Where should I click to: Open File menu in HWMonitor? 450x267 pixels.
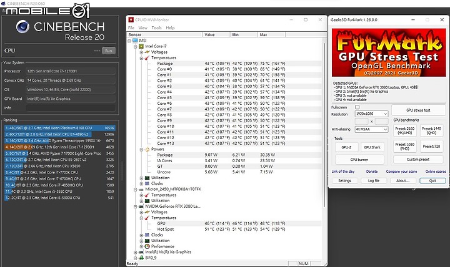coord(131,28)
